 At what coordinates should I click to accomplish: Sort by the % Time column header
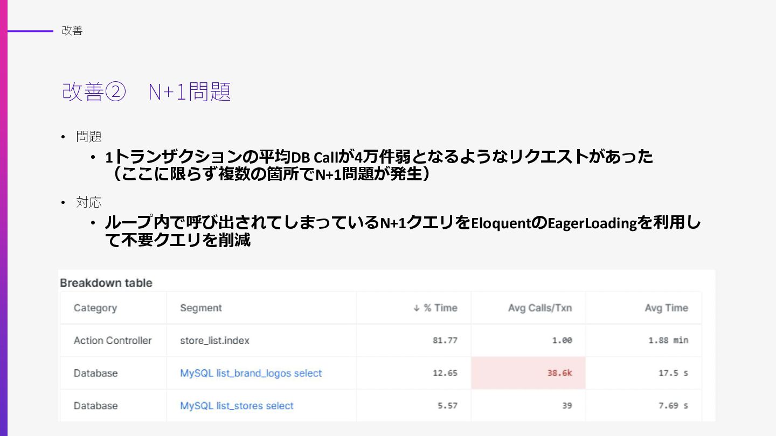coord(435,308)
